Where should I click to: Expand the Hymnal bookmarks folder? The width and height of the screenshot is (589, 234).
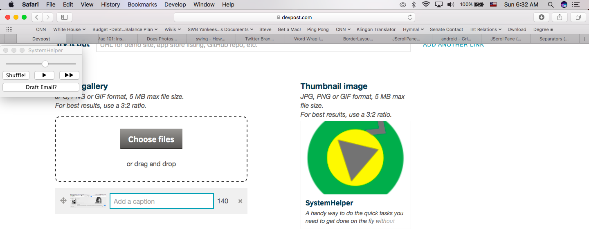(x=413, y=29)
